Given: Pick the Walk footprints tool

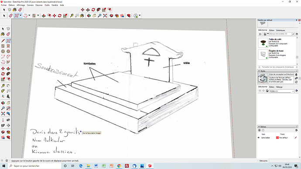Looking at the screenshot, I should click(x=3, y=125).
